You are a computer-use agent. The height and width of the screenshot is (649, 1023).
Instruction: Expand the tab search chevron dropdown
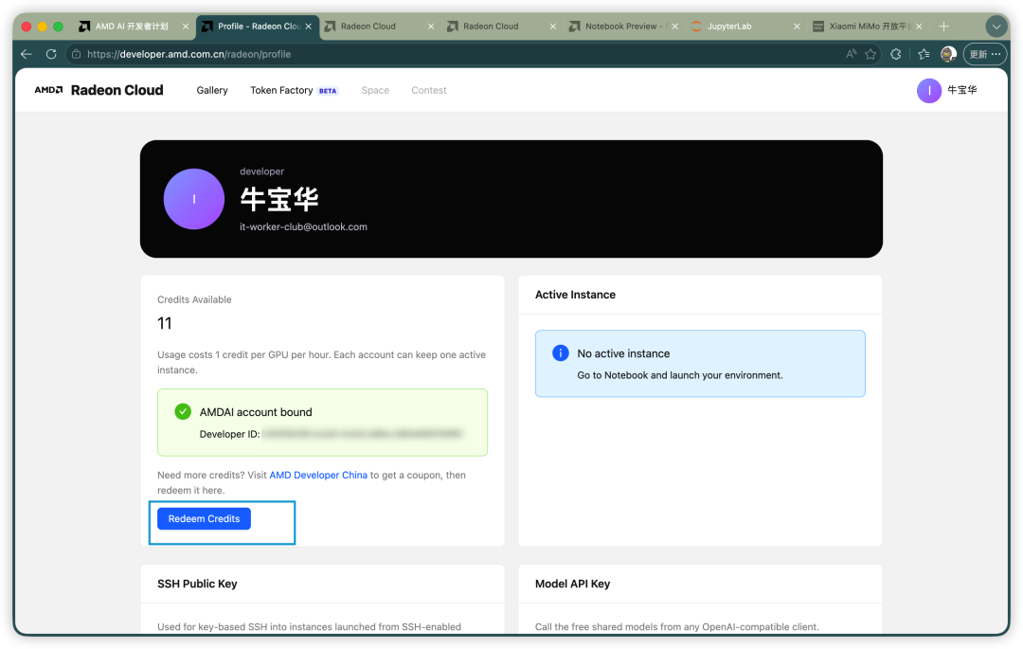click(996, 27)
